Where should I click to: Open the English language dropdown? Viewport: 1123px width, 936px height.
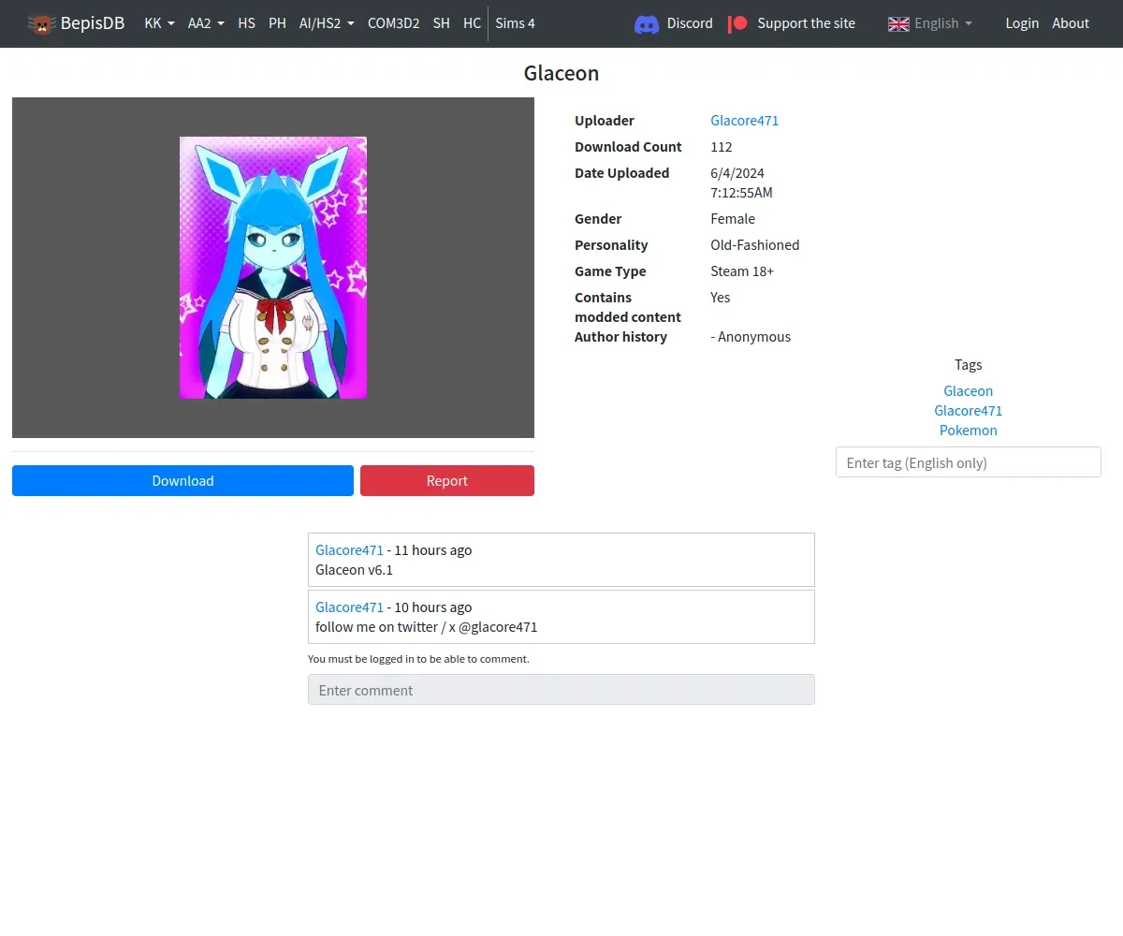click(942, 23)
